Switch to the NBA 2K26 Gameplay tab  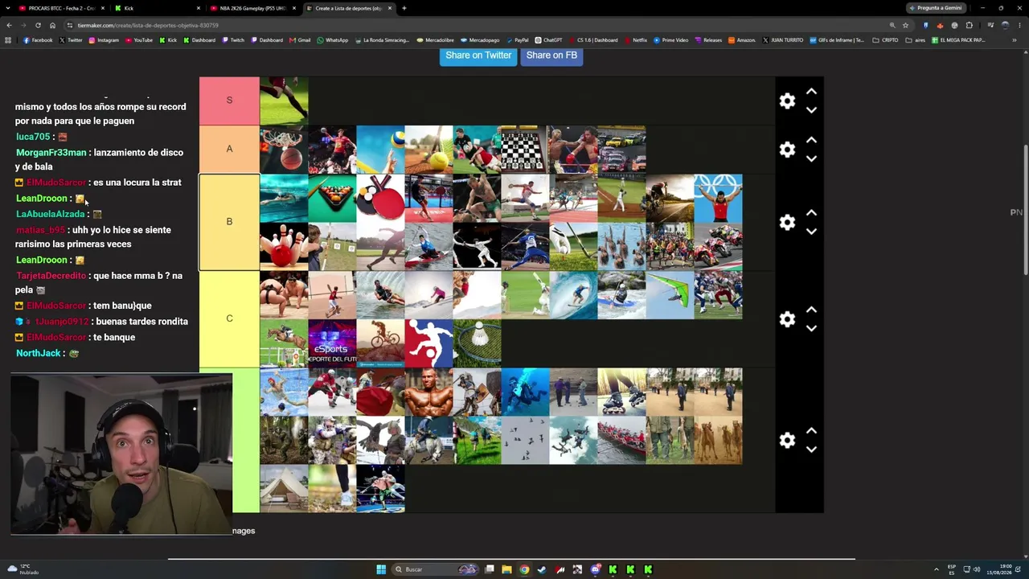coord(253,8)
